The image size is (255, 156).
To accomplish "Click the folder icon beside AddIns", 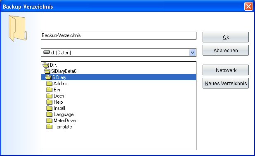I will click(49, 84).
